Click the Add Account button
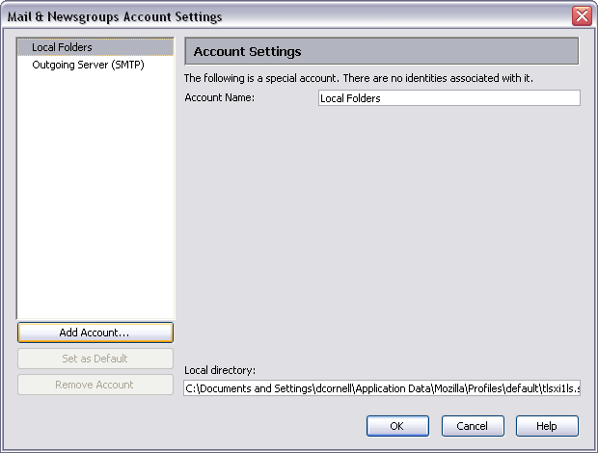 95,333
